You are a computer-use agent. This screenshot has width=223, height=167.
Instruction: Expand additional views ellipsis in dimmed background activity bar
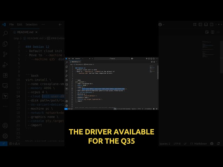click(x=5, y=106)
